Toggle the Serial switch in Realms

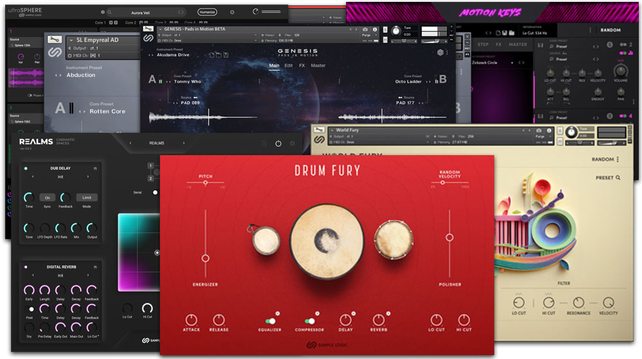155,192
